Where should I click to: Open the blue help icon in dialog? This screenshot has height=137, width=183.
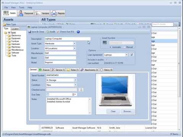pos(78,32)
